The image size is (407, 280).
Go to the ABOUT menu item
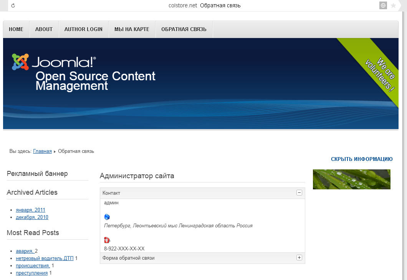coord(44,29)
